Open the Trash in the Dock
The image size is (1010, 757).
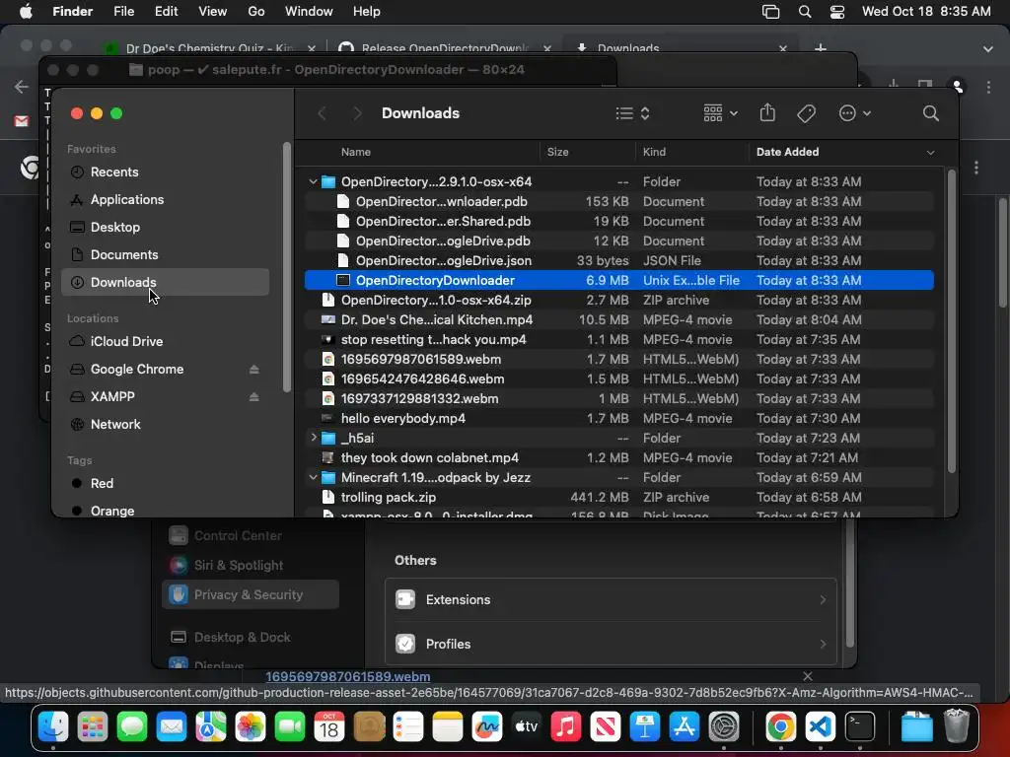[957, 726]
